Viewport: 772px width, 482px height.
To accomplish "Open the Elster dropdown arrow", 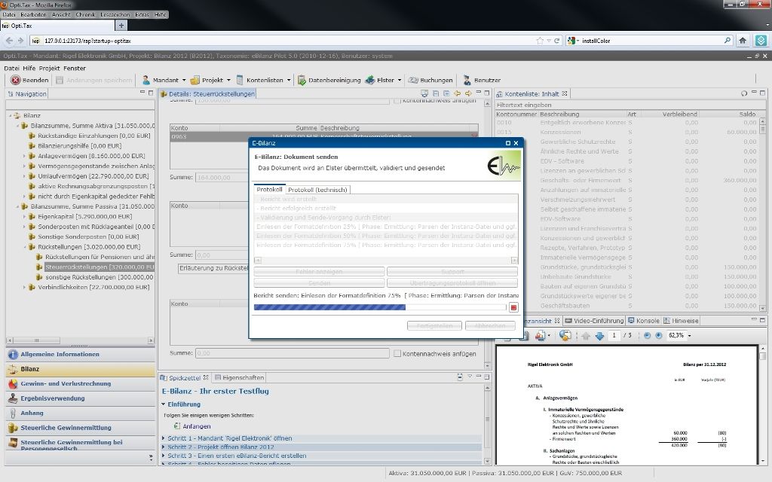I will 400,80.
